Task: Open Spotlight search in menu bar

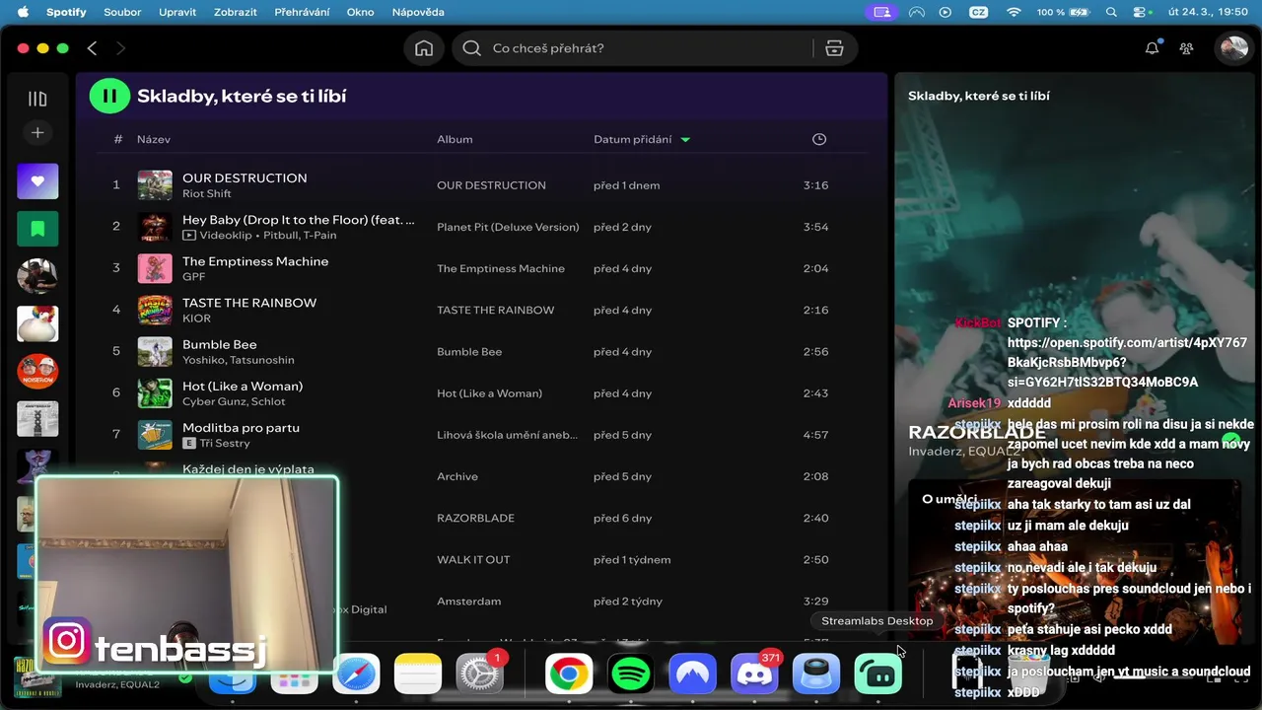Action: (x=1112, y=12)
